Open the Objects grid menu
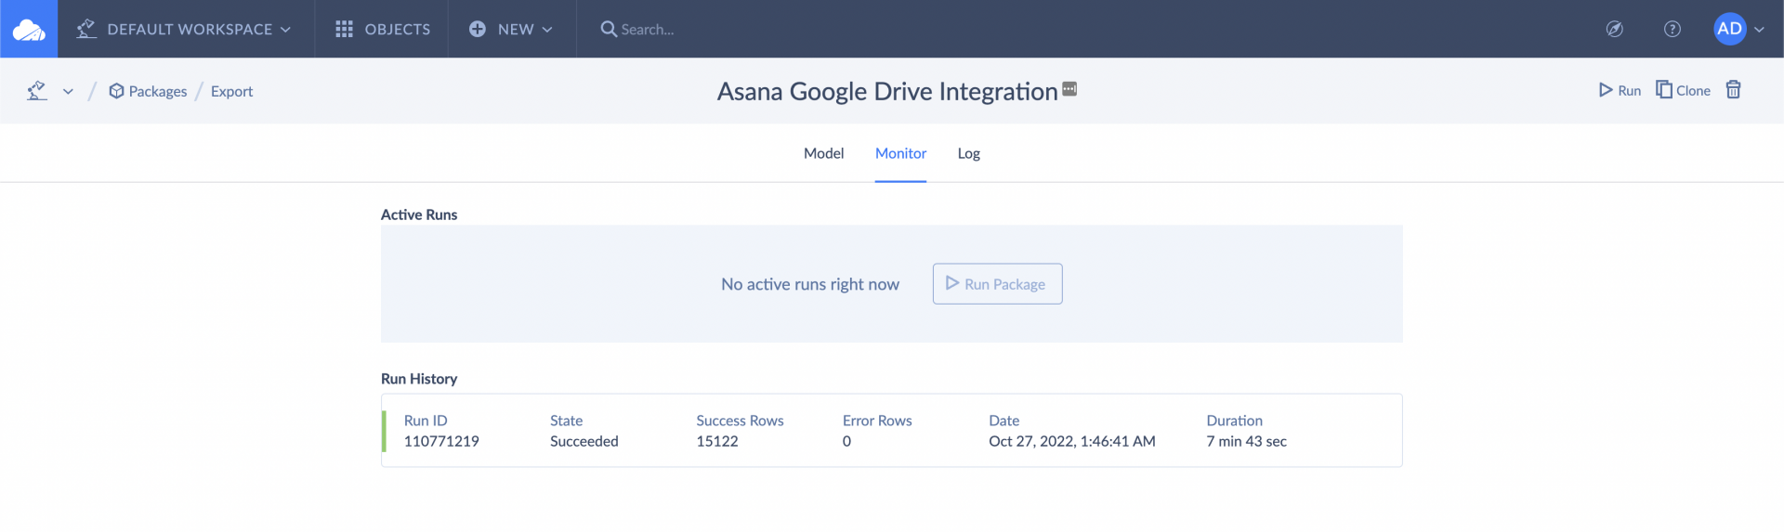 tap(383, 29)
